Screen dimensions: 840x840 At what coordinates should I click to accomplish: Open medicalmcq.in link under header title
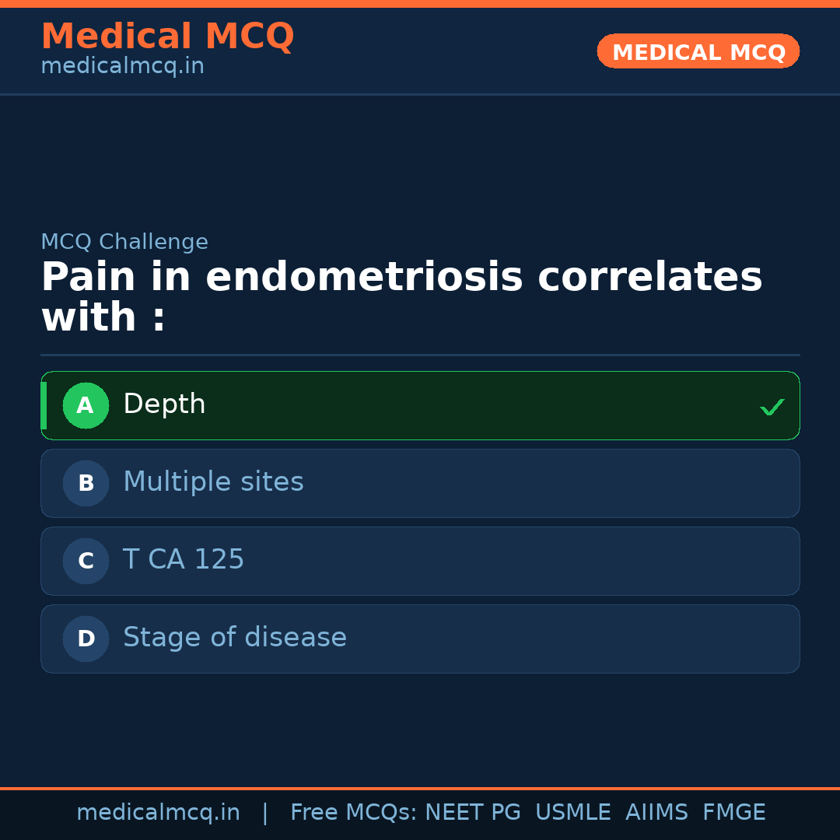(122, 66)
